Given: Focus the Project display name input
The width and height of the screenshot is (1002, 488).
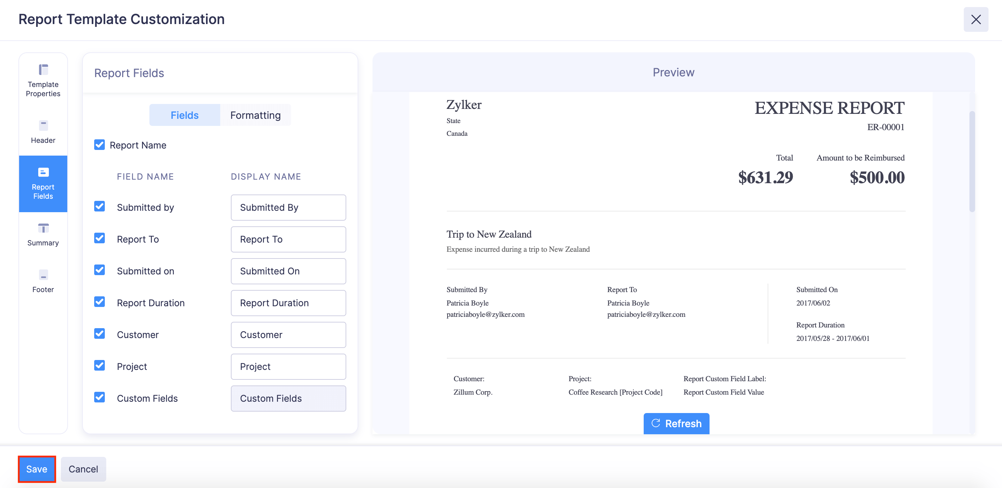Looking at the screenshot, I should 288,366.
